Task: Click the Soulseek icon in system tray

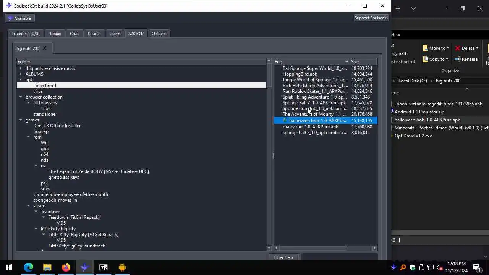Action: click(393, 267)
